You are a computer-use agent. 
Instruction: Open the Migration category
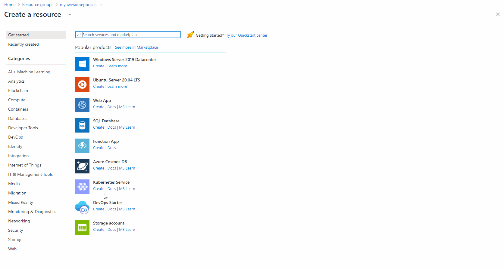click(x=17, y=193)
